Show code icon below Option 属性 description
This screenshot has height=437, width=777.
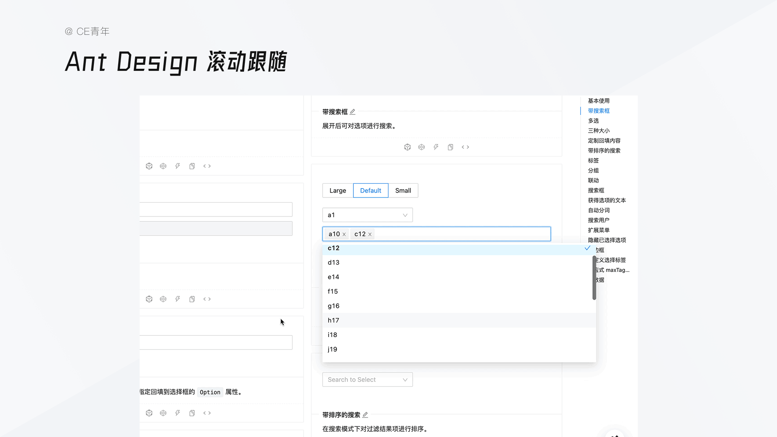point(207,413)
